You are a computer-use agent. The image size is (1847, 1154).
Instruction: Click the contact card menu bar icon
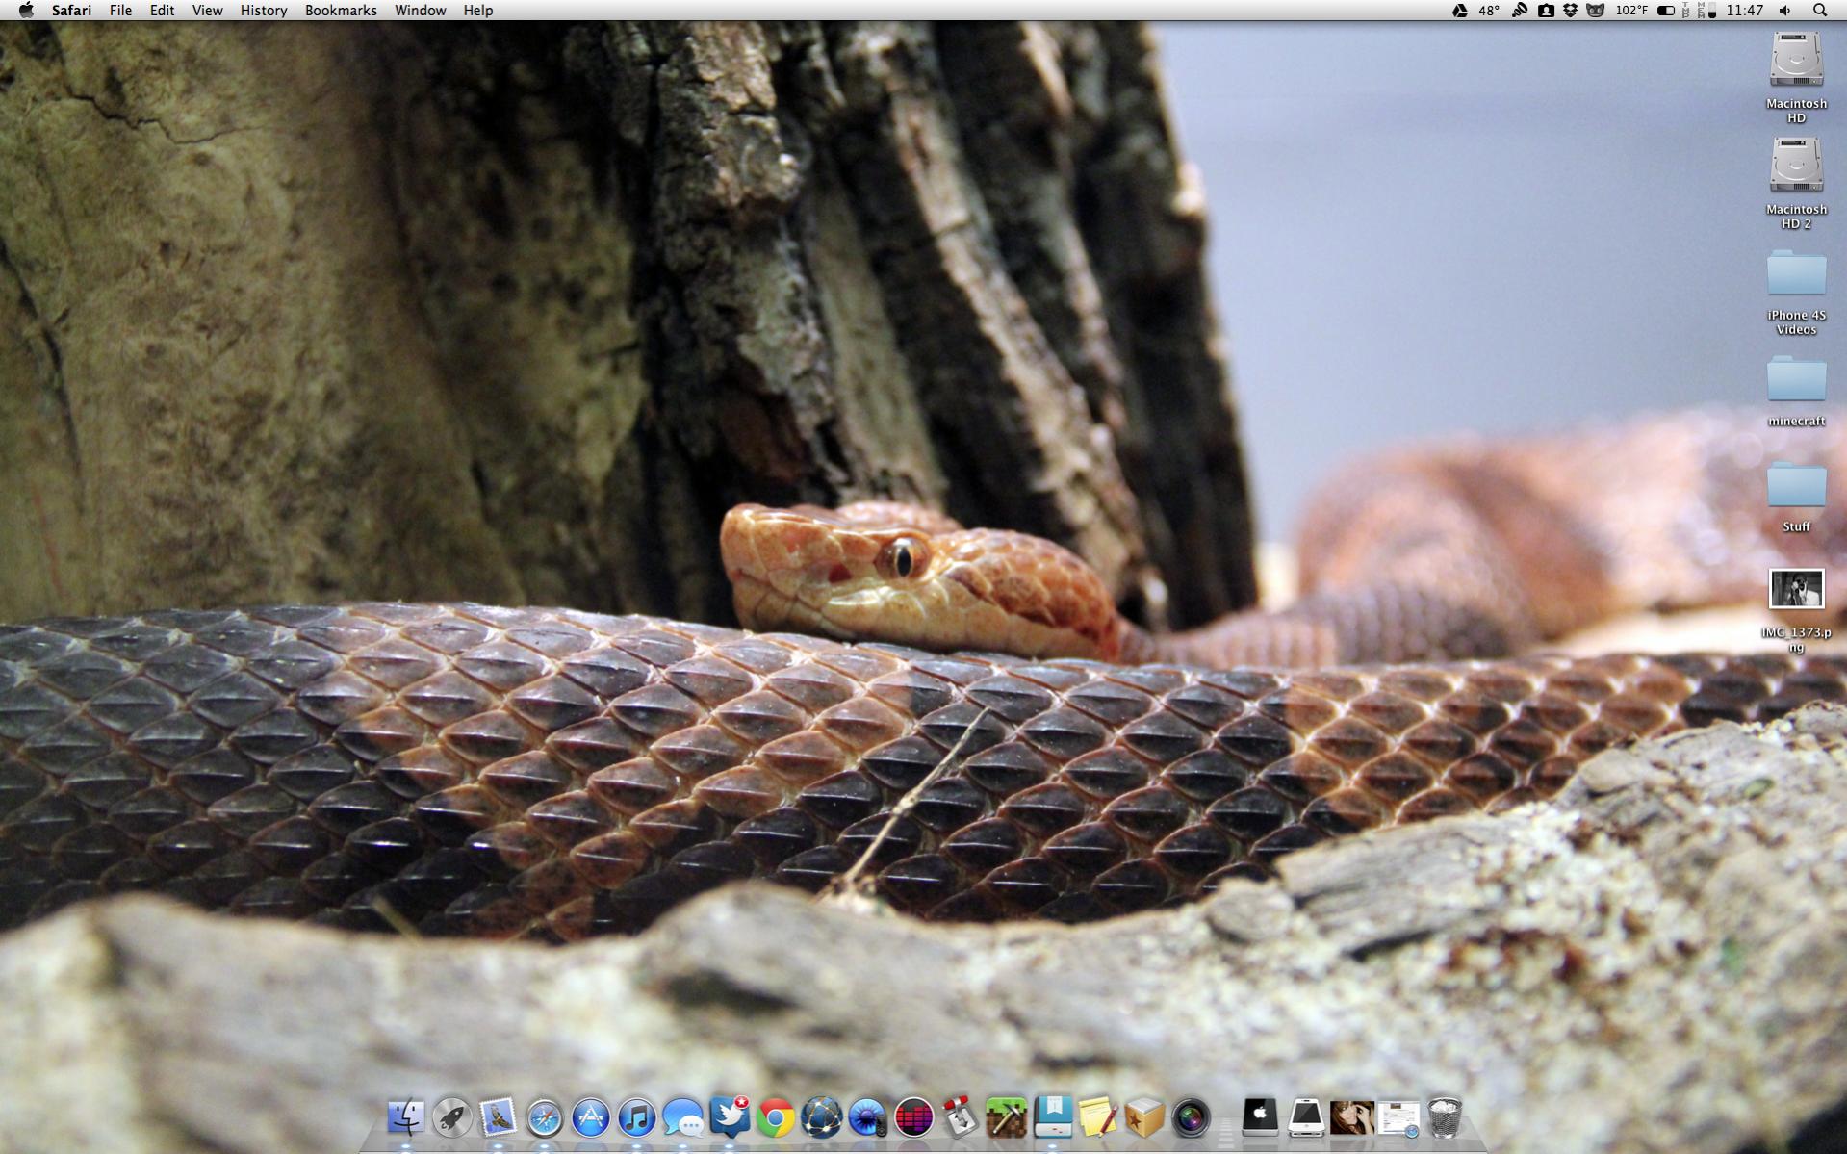1546,11
